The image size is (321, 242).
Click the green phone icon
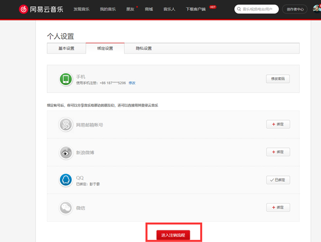(x=66, y=79)
